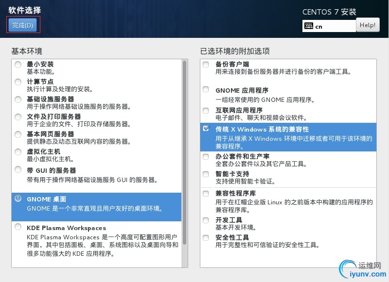Click the 完成(D) done button

22,25
